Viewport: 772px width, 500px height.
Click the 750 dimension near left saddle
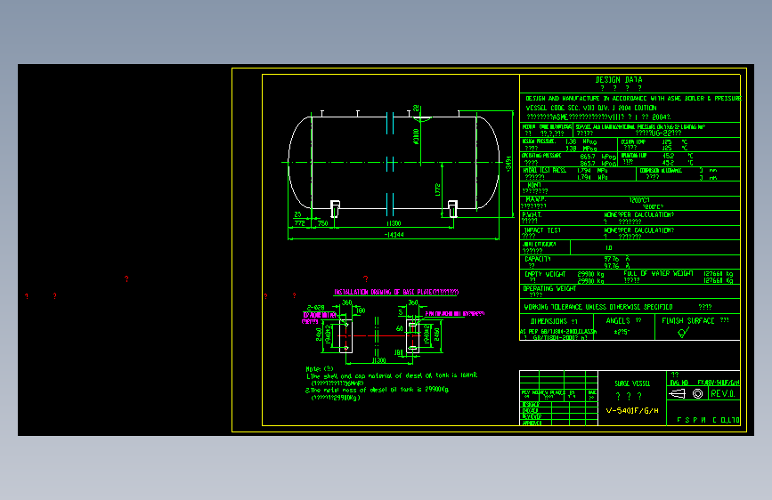tap(323, 223)
